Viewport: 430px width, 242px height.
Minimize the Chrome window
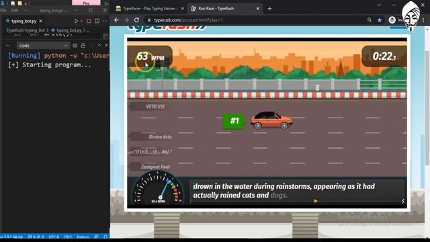click(394, 5)
